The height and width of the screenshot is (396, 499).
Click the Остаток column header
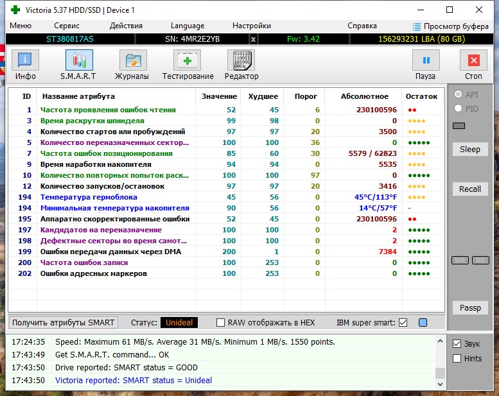[x=421, y=96]
